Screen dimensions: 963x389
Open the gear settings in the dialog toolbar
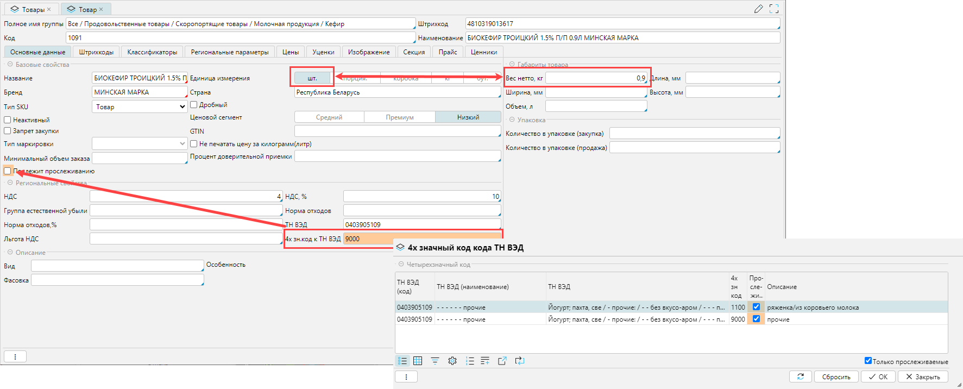pos(452,361)
